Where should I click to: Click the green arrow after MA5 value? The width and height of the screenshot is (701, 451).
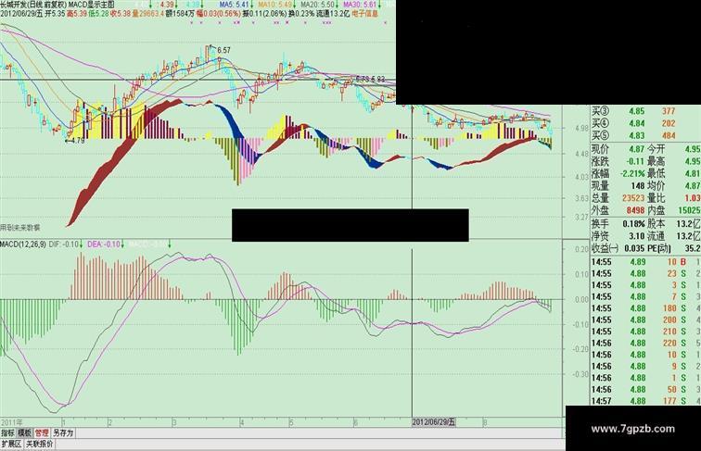pyautogui.click(x=252, y=5)
